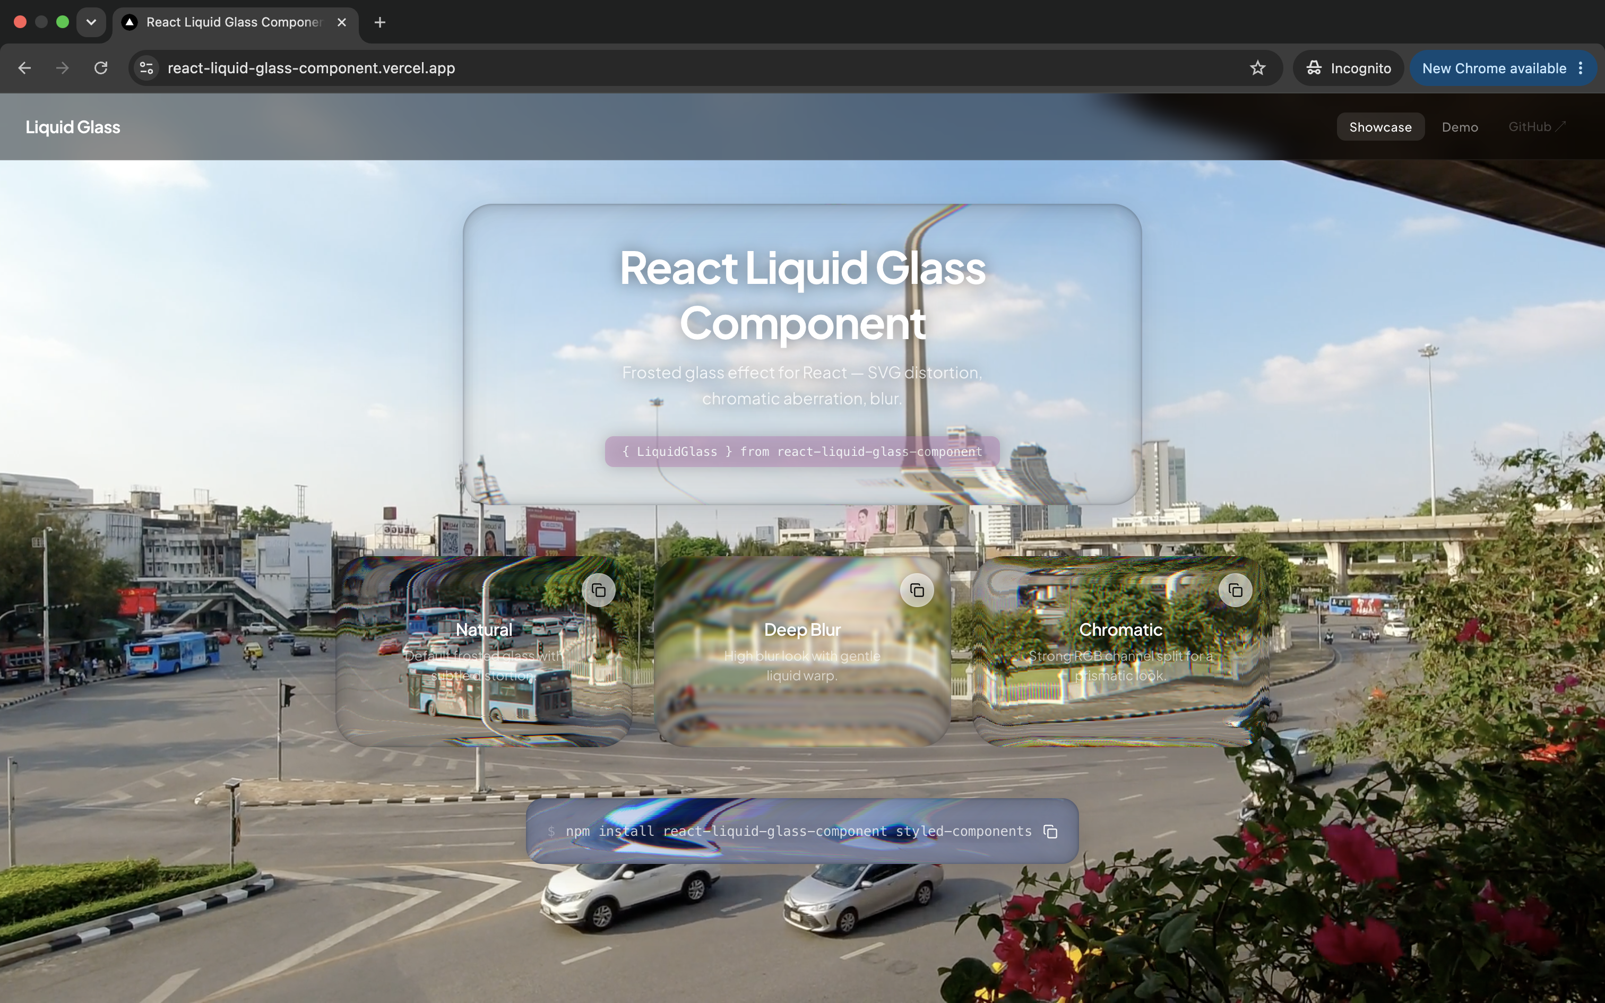Click the Strong RGB channel split description
The image size is (1605, 1003).
pos(1120,665)
